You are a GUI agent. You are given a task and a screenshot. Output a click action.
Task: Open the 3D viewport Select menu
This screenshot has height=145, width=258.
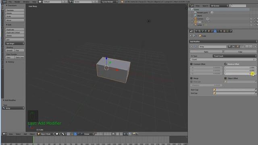[x=18, y=134]
